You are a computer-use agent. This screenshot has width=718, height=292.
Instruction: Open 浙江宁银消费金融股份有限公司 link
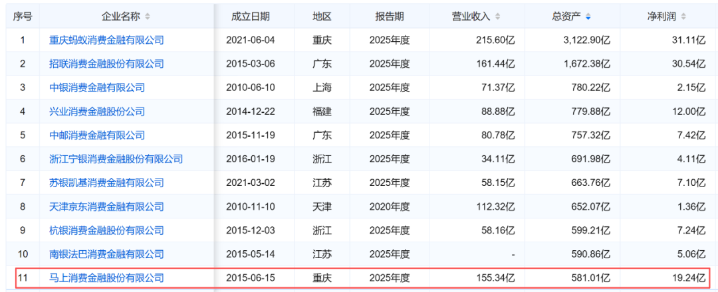coord(116,159)
